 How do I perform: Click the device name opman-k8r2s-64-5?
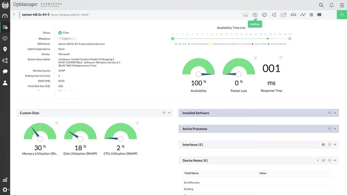coord(36,15)
